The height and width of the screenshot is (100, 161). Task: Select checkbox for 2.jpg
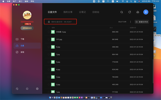49,85
